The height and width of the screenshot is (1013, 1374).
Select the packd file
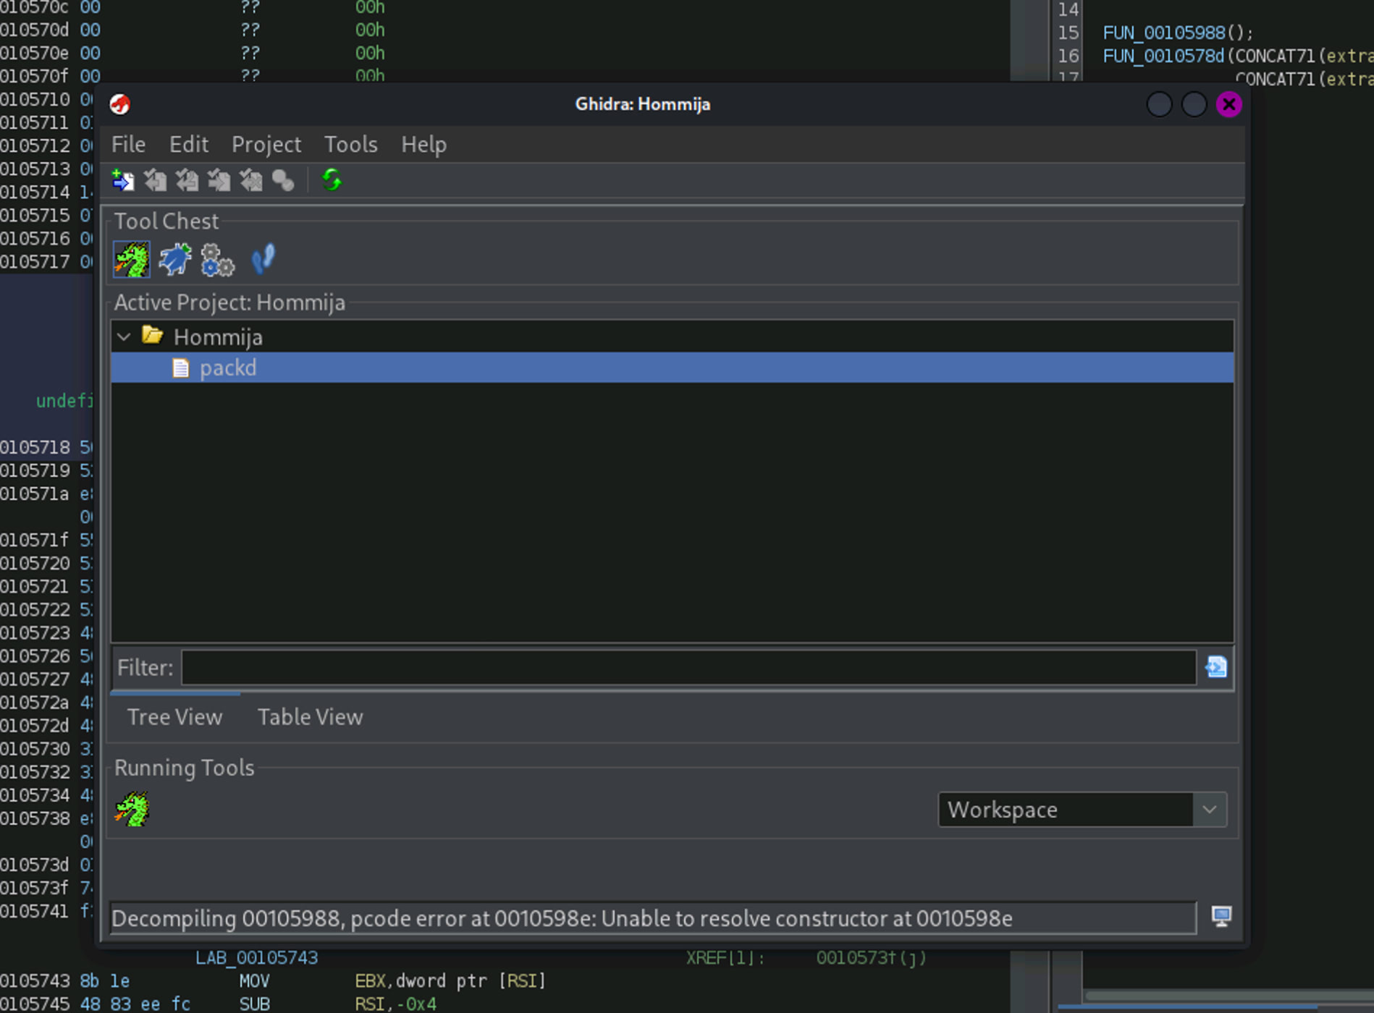coord(227,368)
